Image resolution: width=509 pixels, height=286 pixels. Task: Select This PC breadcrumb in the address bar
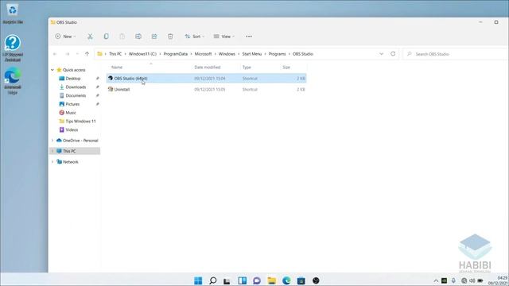[115, 54]
